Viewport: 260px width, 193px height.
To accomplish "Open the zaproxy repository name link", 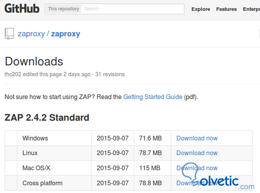I will tap(66, 34).
